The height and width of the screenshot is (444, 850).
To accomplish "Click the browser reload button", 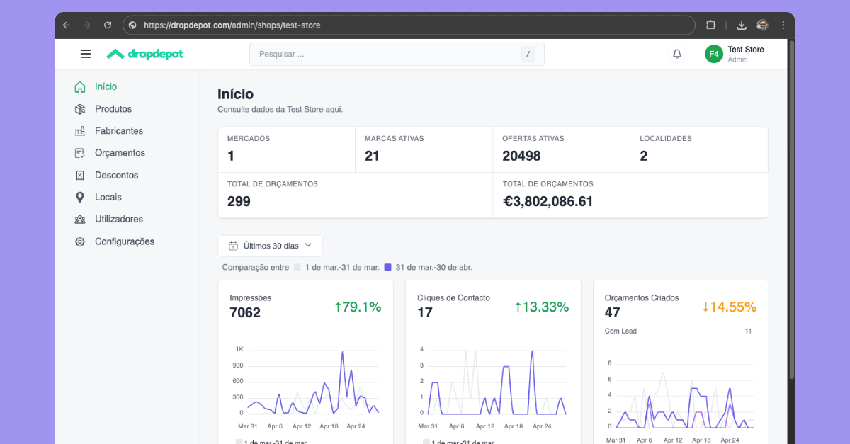I will (108, 25).
